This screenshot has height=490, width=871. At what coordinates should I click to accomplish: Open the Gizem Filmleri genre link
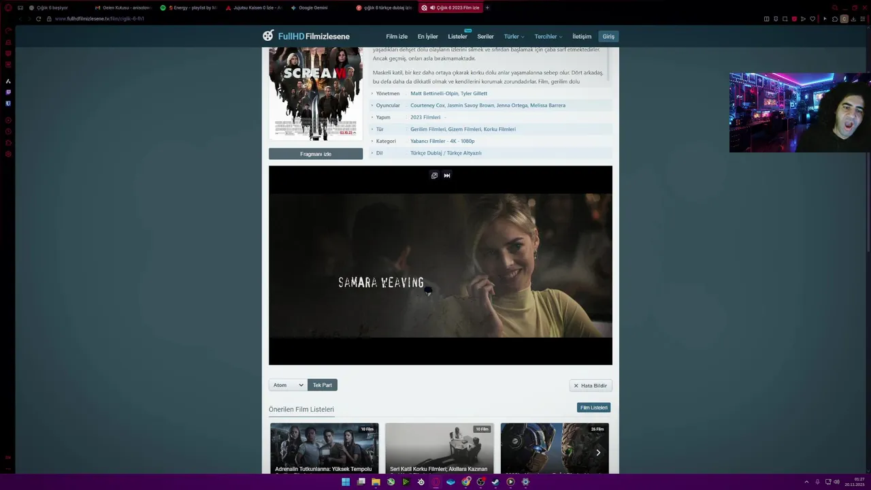465,129
